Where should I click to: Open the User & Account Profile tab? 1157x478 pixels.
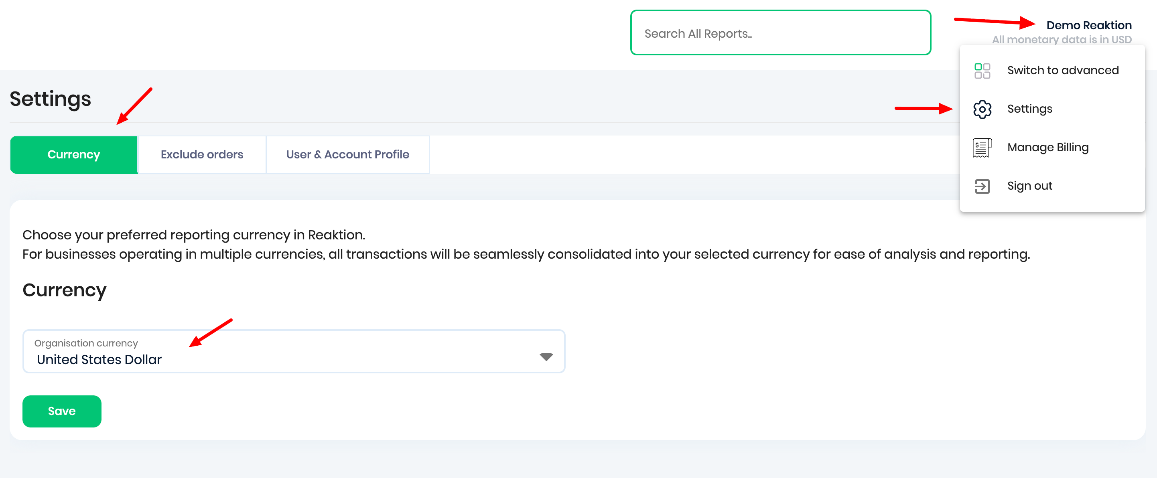(x=347, y=155)
